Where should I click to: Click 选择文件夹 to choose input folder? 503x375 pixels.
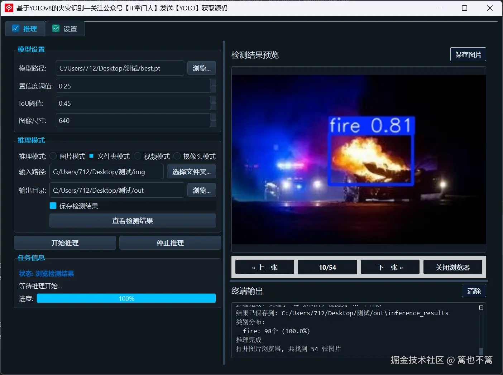(x=191, y=172)
